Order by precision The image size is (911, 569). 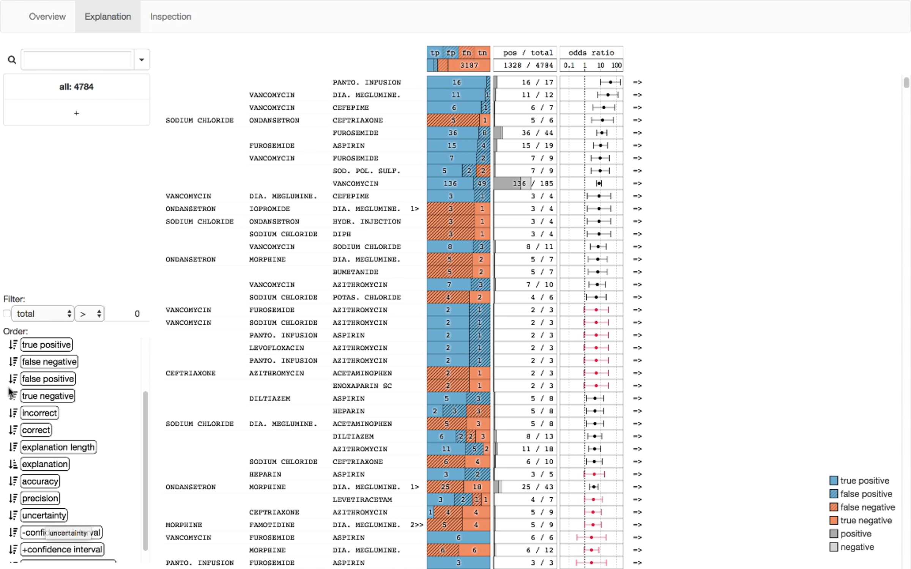click(x=40, y=498)
